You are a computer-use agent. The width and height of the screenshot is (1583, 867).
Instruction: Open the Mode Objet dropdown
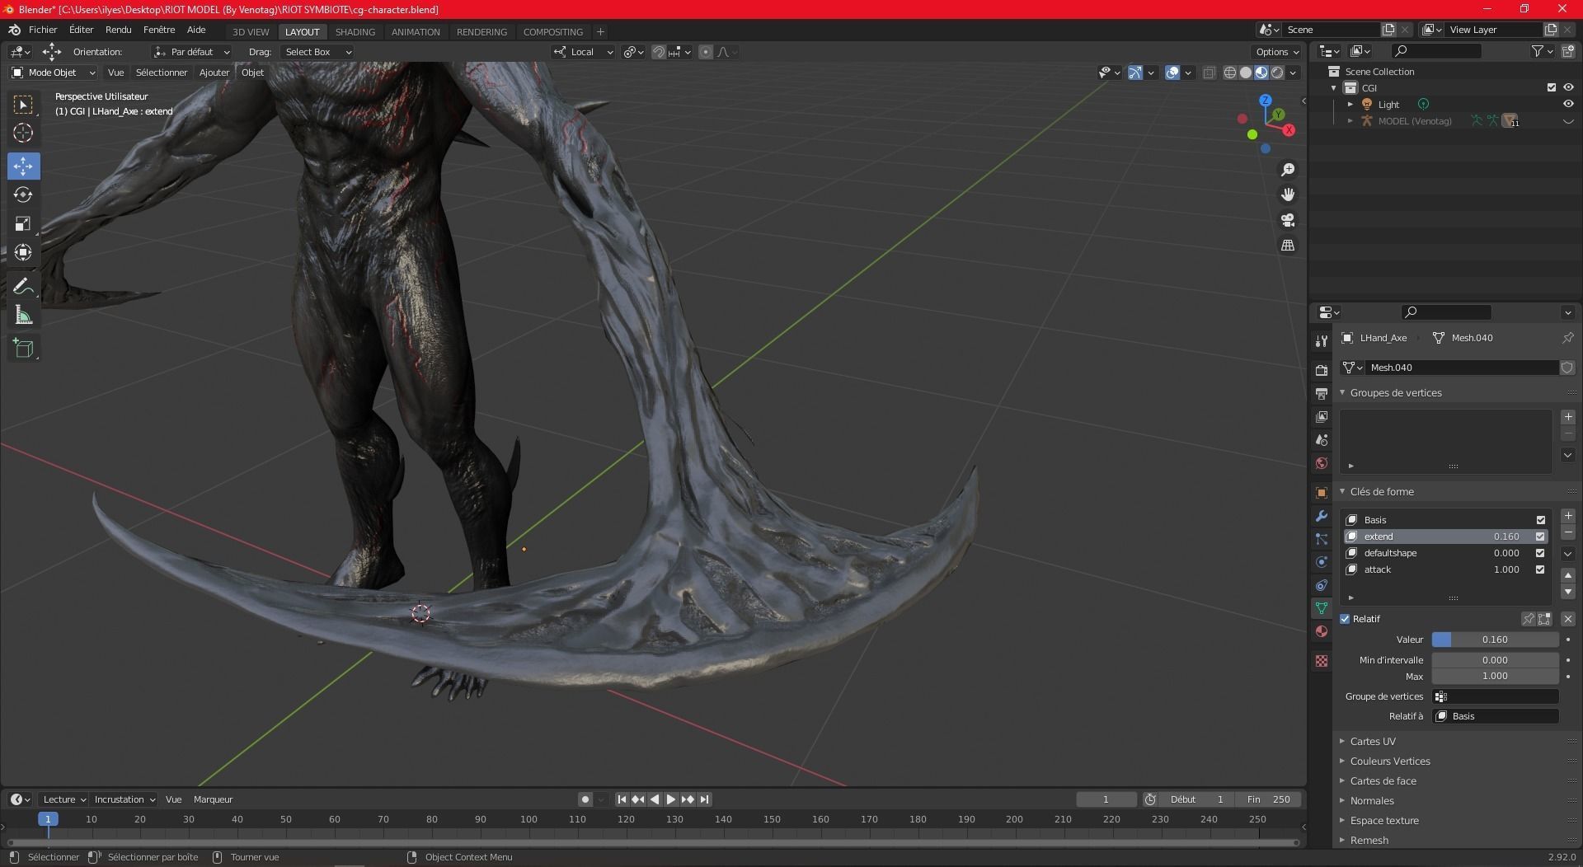[54, 73]
